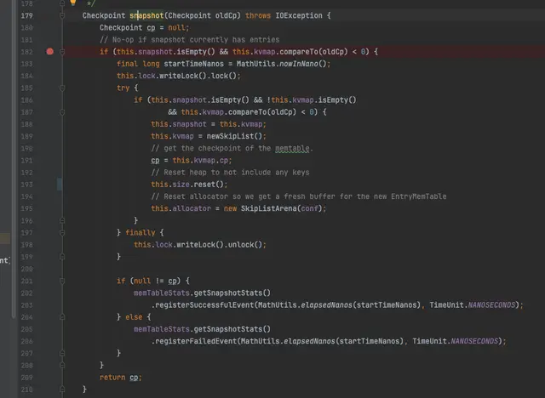Image resolution: width=545 pixels, height=398 pixels.
Task: Click the change marker beside line 193
Action: click(x=60, y=185)
